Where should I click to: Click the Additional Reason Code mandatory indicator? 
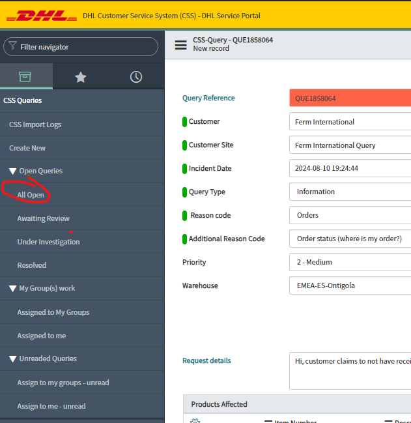(x=184, y=239)
